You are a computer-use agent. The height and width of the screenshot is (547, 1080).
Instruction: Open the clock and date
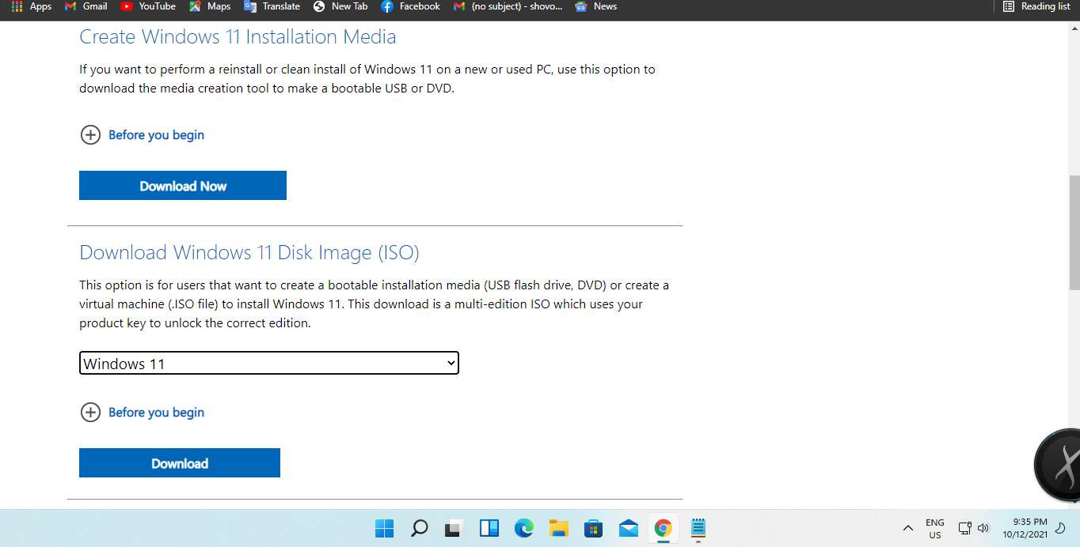pyautogui.click(x=1025, y=528)
